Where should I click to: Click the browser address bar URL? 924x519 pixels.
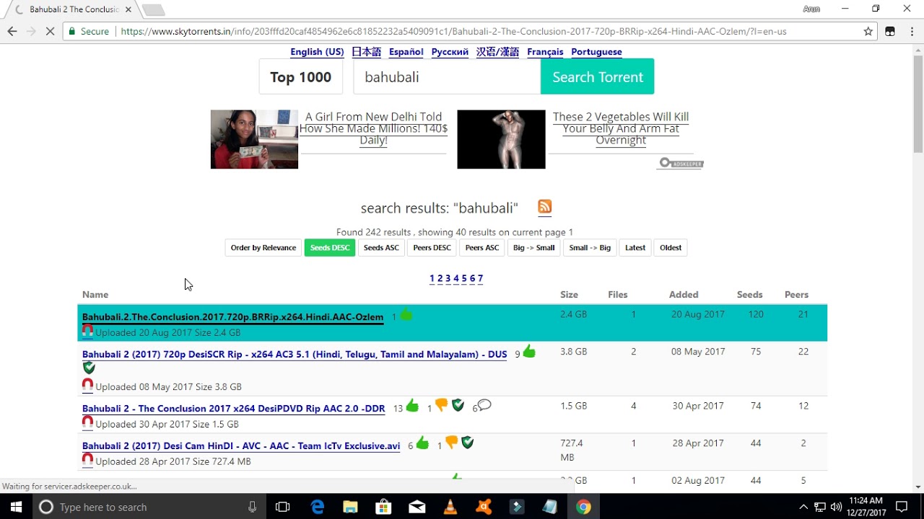coord(453,32)
